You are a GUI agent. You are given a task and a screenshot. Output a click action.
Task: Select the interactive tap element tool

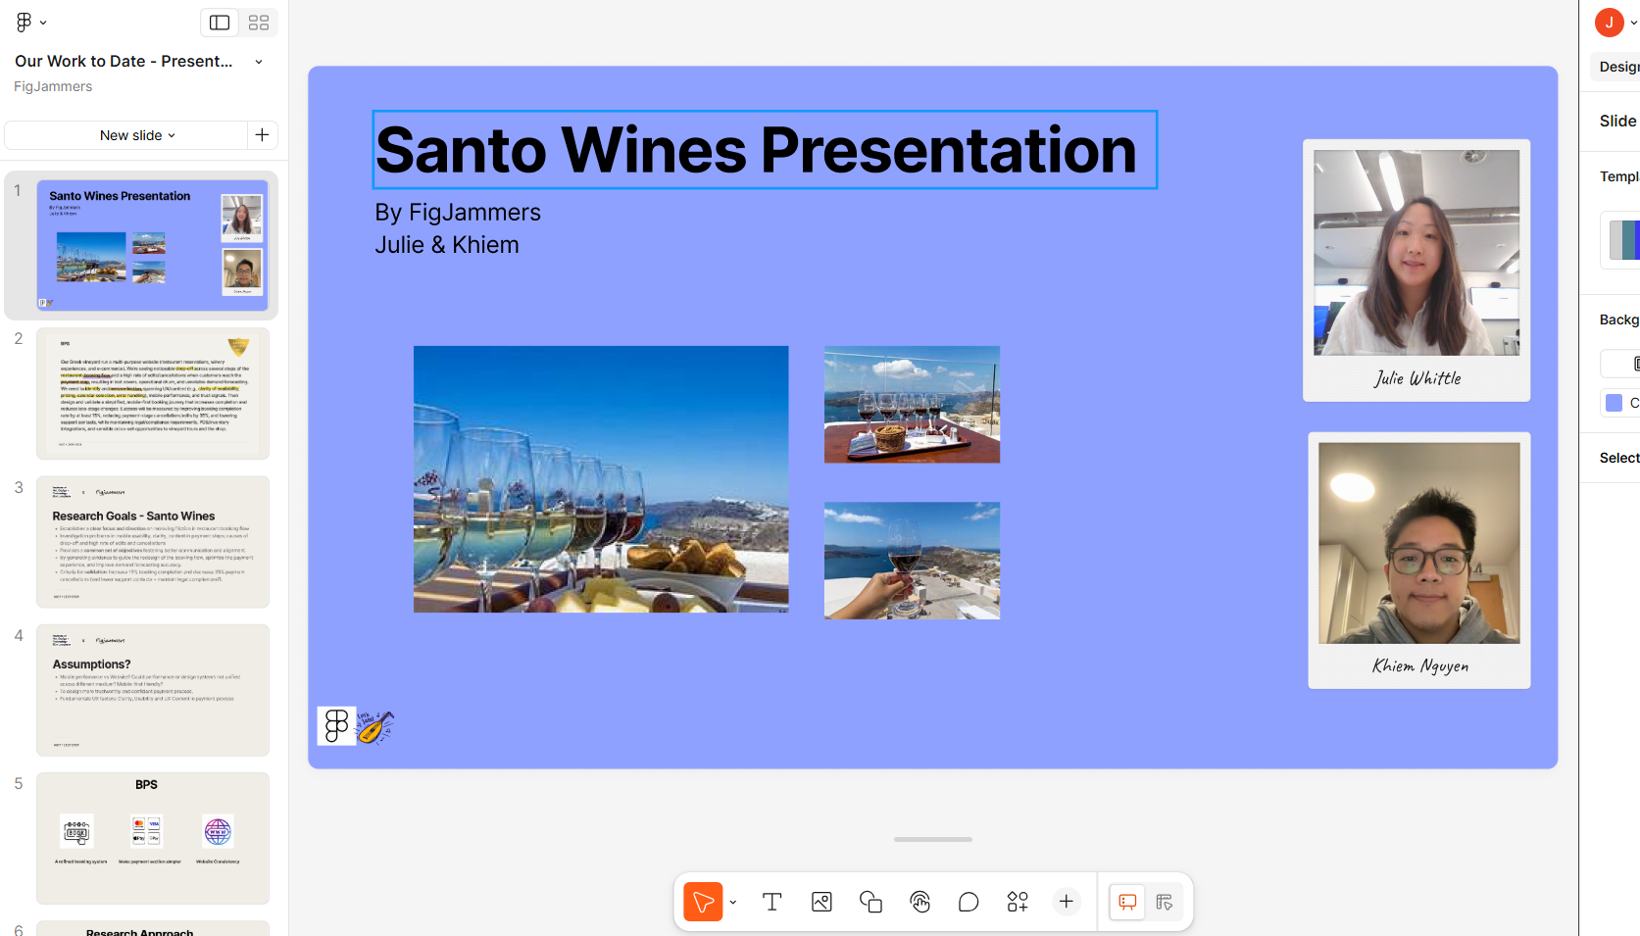tap(919, 902)
